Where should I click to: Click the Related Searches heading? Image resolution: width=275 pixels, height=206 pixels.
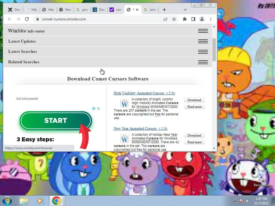[24, 62]
